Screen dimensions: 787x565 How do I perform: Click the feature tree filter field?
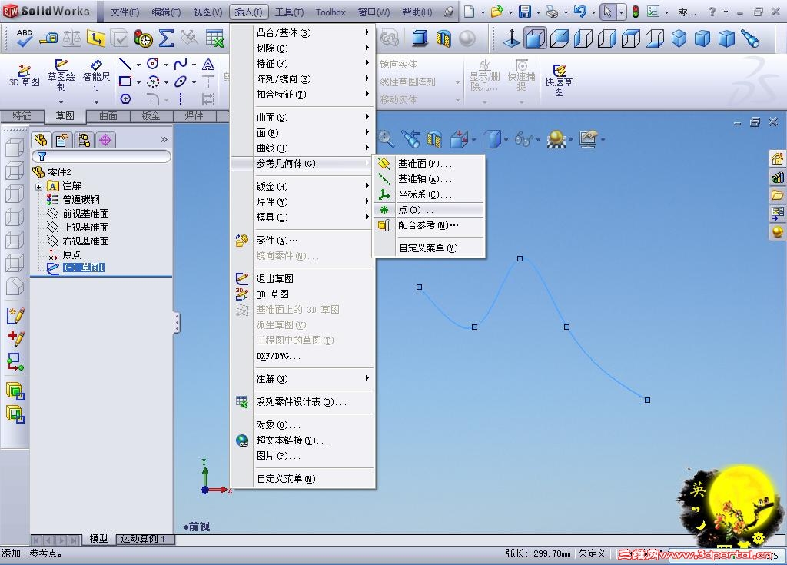[x=101, y=156]
